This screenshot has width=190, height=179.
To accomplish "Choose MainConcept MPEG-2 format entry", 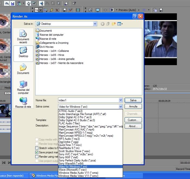I will pyautogui.click(x=90, y=136).
